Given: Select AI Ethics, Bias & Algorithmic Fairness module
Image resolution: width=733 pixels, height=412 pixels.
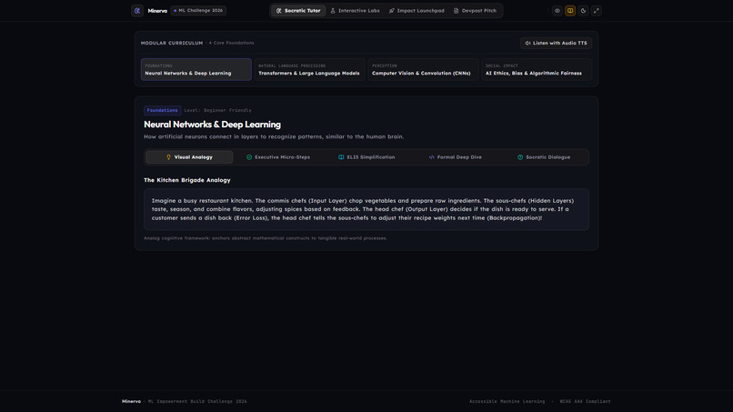Looking at the screenshot, I should tap(537, 69).
